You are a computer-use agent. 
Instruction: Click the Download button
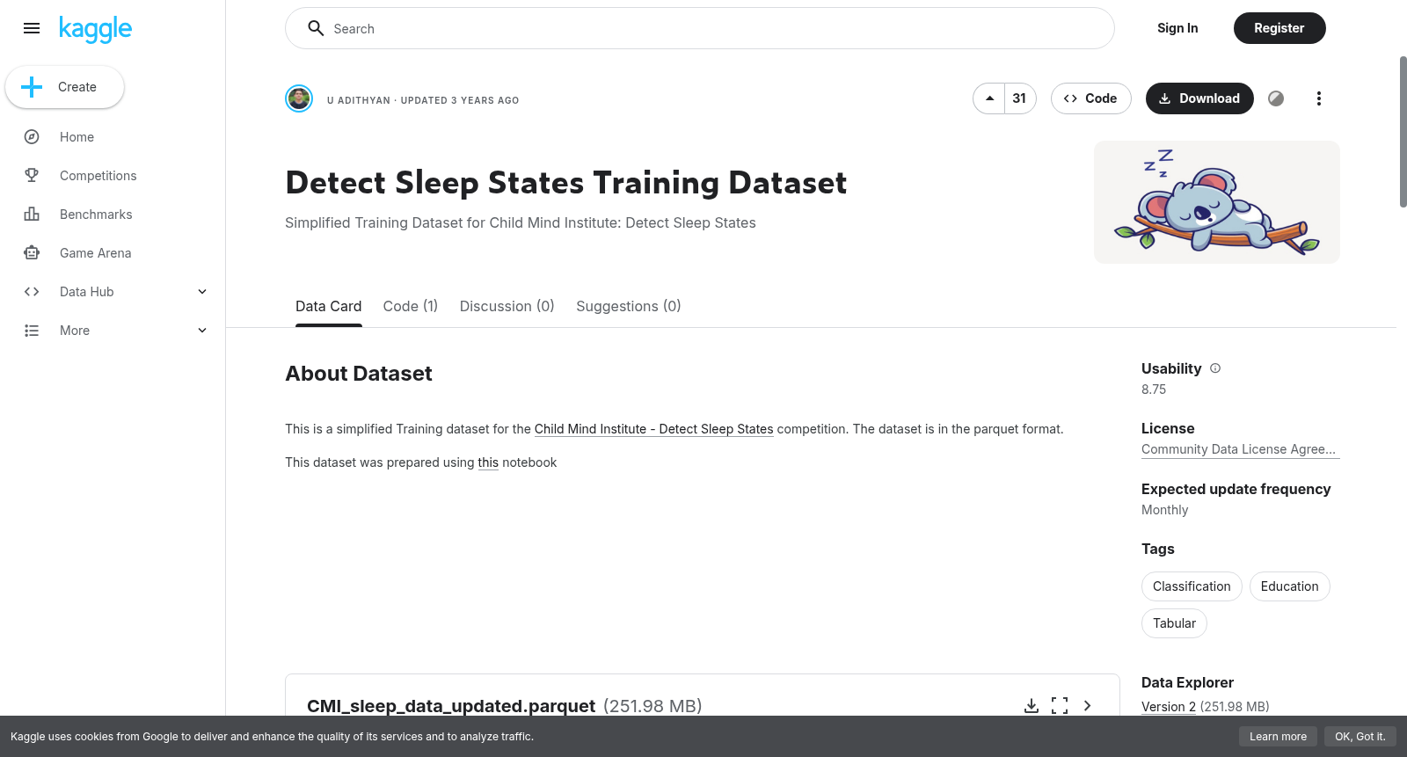tap(1199, 98)
